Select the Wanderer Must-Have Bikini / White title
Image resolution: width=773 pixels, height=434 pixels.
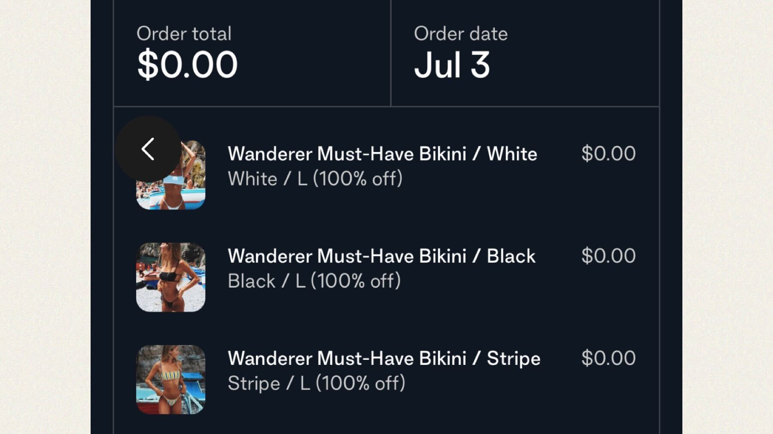(x=382, y=154)
